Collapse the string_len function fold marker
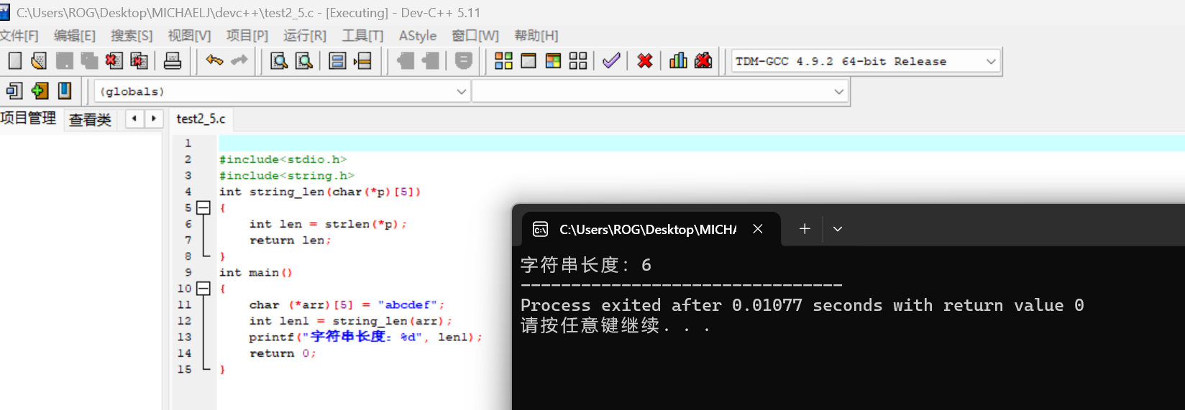This screenshot has height=410, width=1185. click(x=203, y=208)
